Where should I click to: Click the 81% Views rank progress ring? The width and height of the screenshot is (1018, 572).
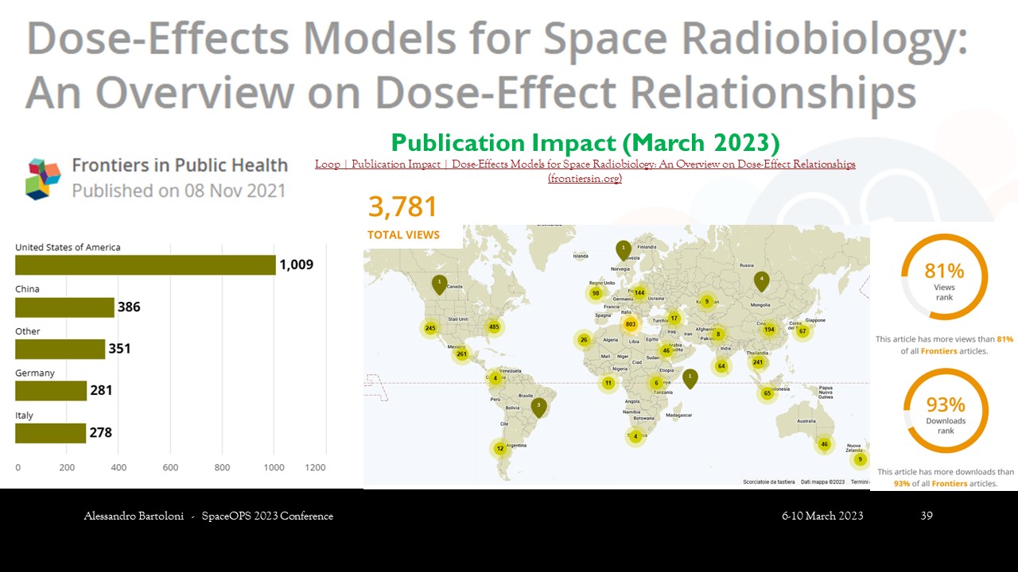(x=944, y=276)
